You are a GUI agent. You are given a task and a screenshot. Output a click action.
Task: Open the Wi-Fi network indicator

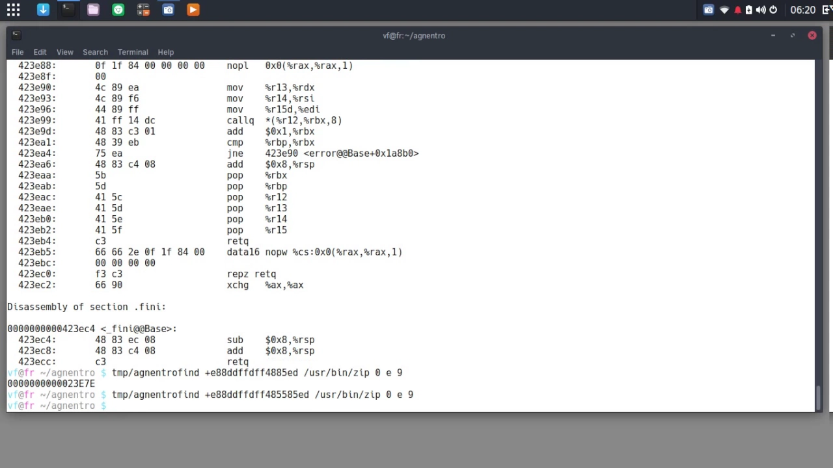724,10
